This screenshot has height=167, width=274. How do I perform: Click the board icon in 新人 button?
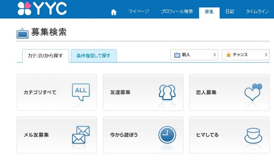tap(177, 55)
